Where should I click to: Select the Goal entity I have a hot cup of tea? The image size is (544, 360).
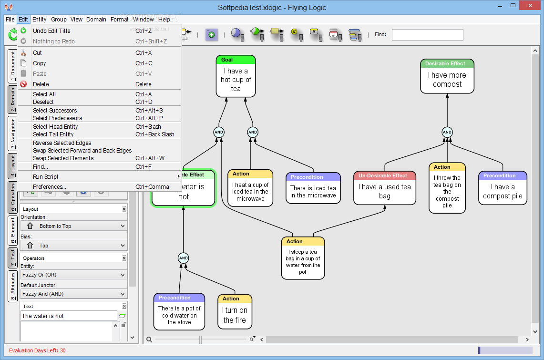[x=236, y=76]
